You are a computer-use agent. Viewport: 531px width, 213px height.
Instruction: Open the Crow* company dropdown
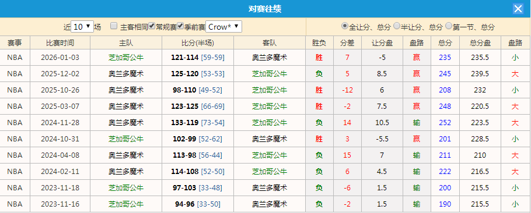point(224,26)
